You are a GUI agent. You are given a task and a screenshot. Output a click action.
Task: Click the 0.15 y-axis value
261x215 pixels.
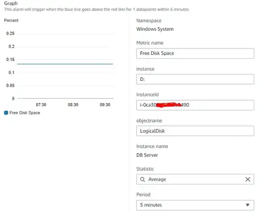point(10,60)
